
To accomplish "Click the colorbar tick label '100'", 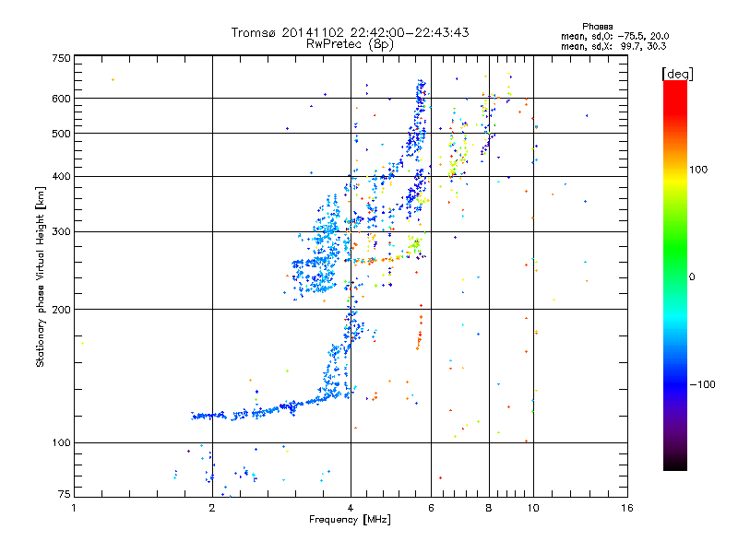I will coord(698,170).
